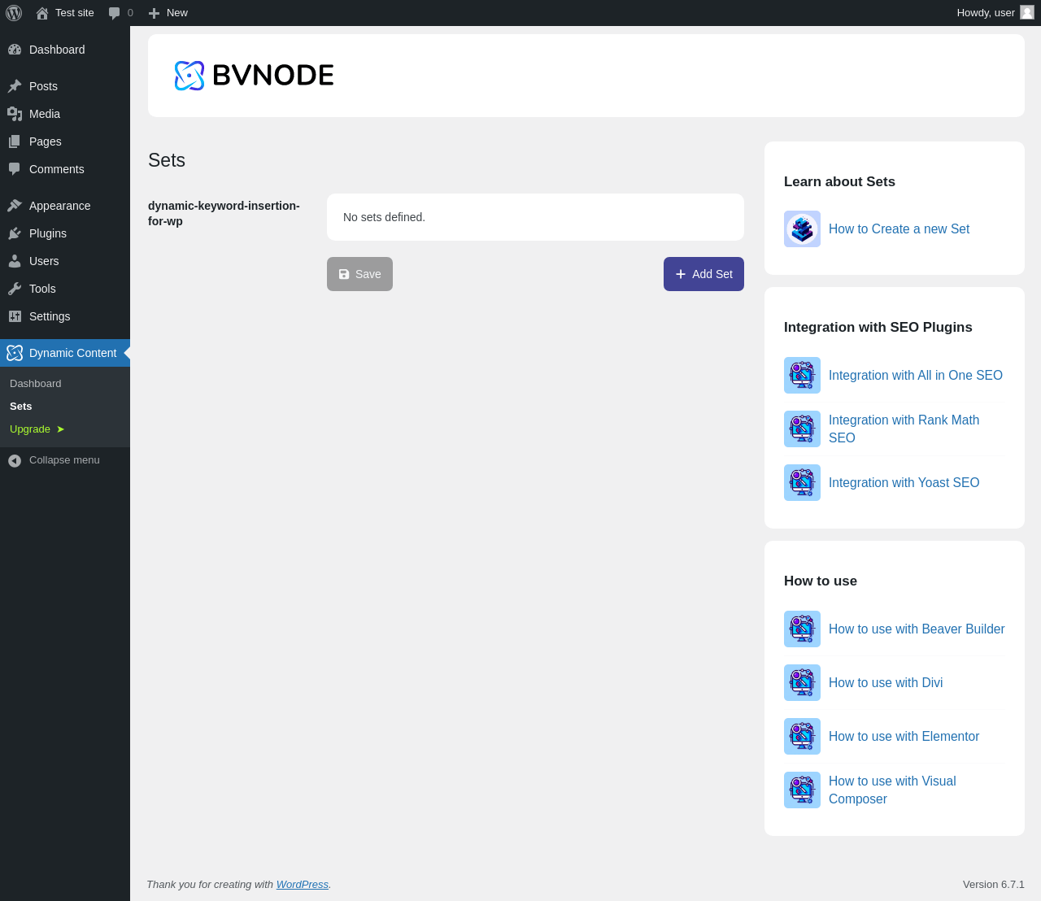Open the How to Create a new Set link
This screenshot has width=1041, height=901.
pyautogui.click(x=899, y=229)
